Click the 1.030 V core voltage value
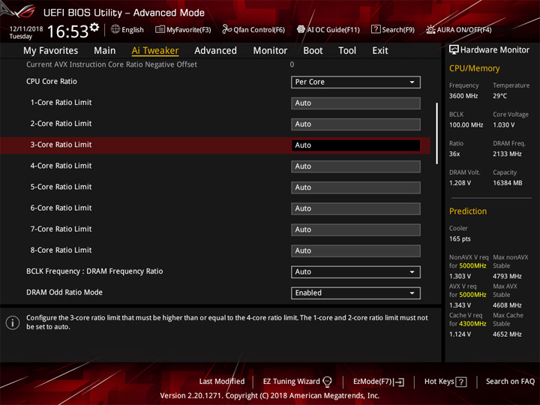 pos(504,125)
